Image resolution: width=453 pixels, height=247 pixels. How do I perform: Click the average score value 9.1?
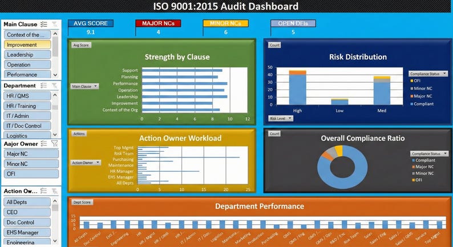click(x=91, y=32)
